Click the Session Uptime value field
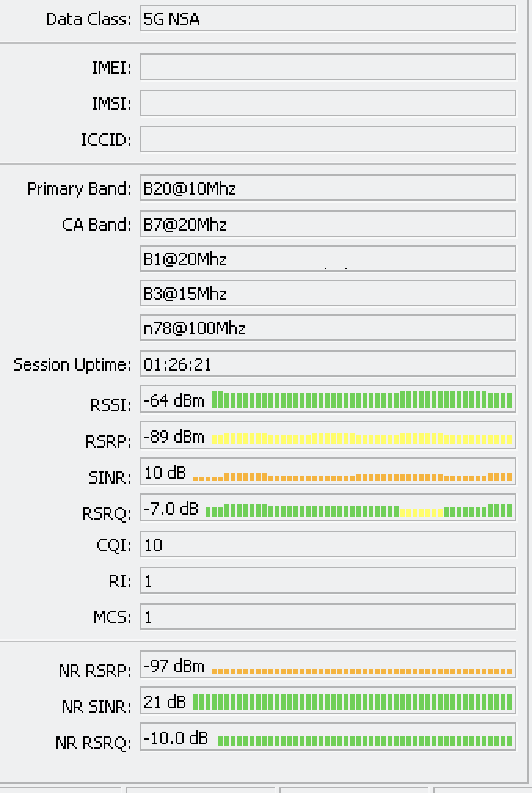 327,364
